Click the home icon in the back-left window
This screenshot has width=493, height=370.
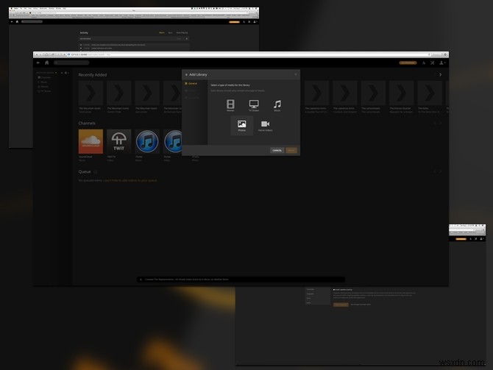coord(17,21)
